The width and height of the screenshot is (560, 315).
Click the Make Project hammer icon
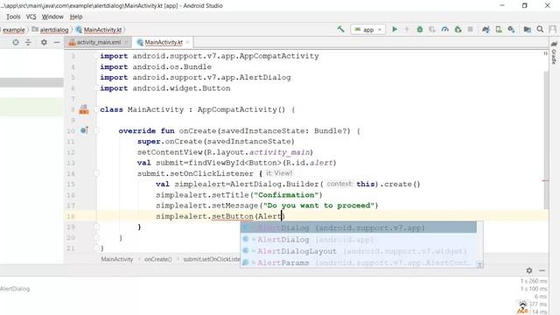pos(340,29)
